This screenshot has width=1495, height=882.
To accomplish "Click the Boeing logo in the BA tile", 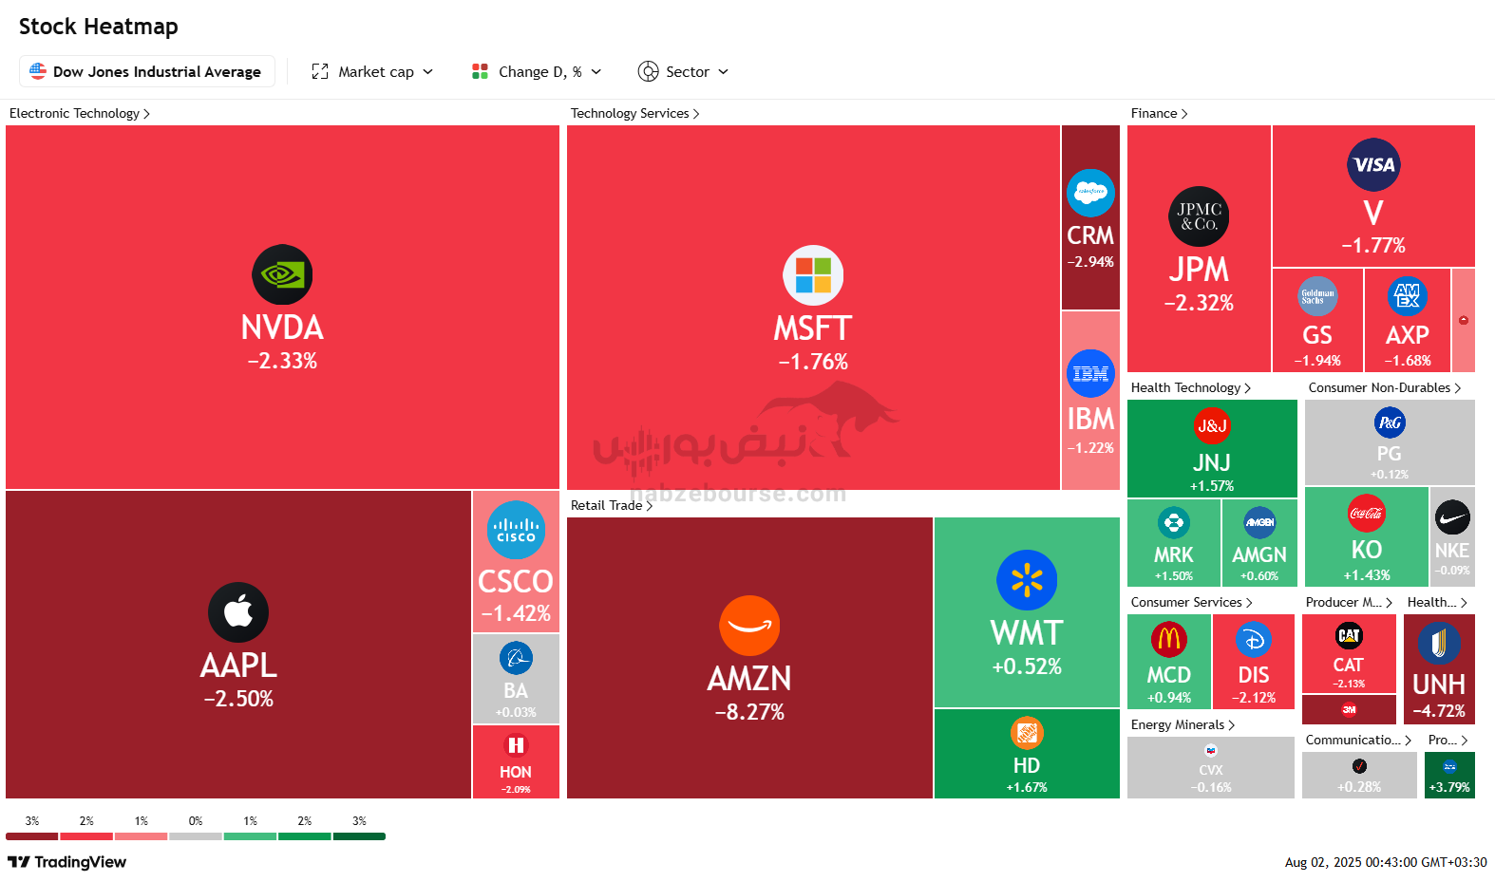I will coord(516,658).
